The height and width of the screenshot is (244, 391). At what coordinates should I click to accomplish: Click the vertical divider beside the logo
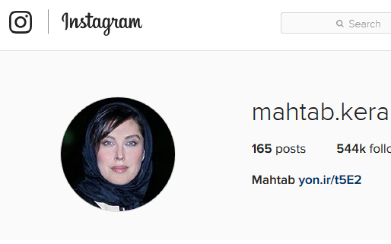(x=48, y=21)
